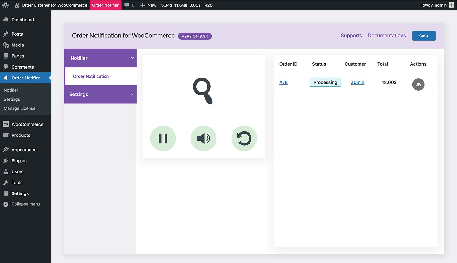Screen dimensions: 457x263
Task: Click the Comments speech bubble sidebar icon
Action: pyautogui.click(x=6, y=67)
